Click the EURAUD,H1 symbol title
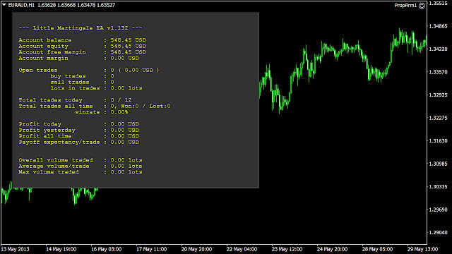This screenshot has height=254, width=452. tap(21, 5)
